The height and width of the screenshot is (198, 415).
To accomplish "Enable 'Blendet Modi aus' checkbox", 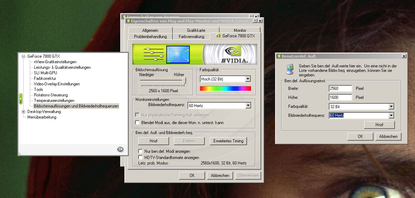I will pos(138,123).
